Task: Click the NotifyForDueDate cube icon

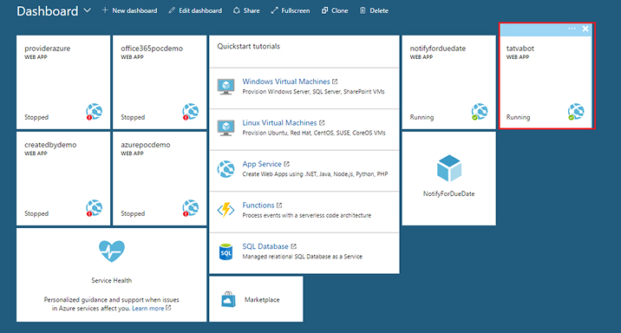Action: 448,168
